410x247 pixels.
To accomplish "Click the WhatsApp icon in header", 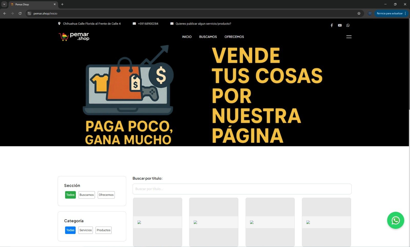I will [x=348, y=25].
